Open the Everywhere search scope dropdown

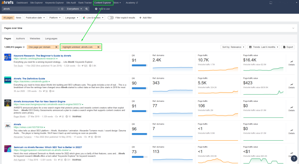pyautogui.click(x=74, y=9)
